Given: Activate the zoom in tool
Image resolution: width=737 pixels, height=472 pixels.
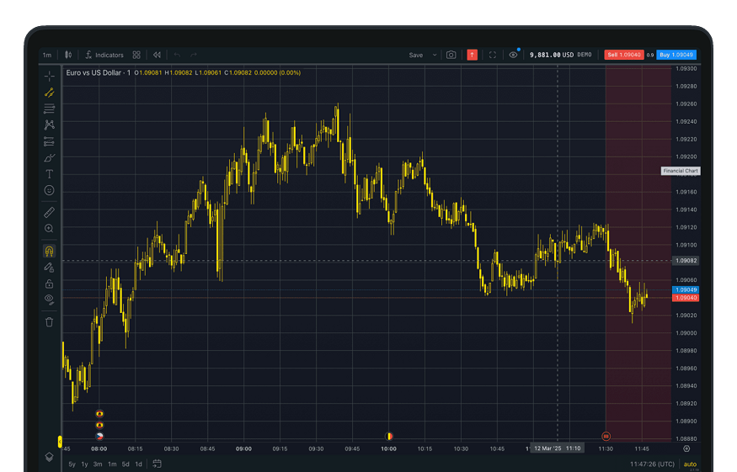Looking at the screenshot, I should 50,229.
